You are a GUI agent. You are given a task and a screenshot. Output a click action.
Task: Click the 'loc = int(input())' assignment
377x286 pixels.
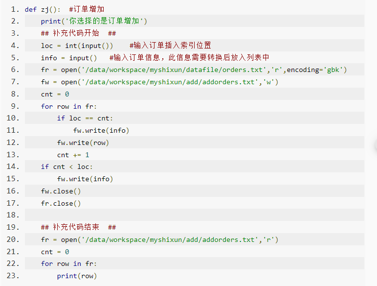(77, 46)
